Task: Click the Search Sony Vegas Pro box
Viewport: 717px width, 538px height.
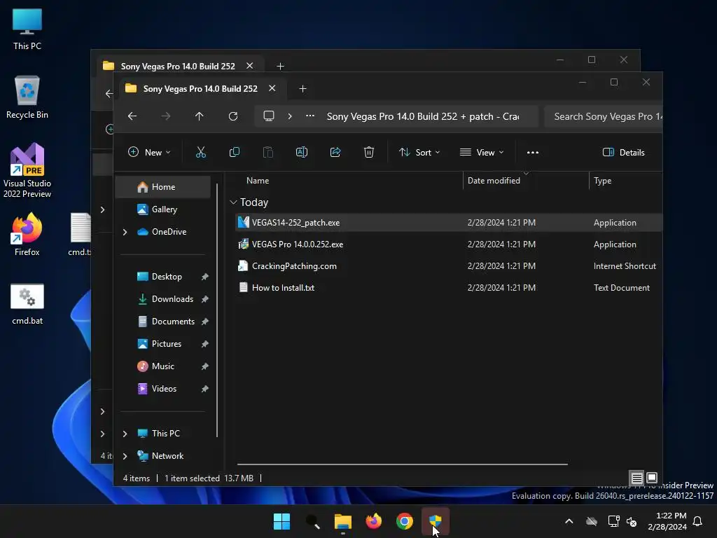Action: coord(604,116)
